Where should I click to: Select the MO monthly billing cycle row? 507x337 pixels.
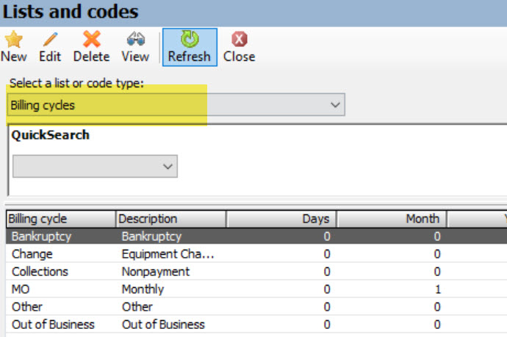pos(21,289)
